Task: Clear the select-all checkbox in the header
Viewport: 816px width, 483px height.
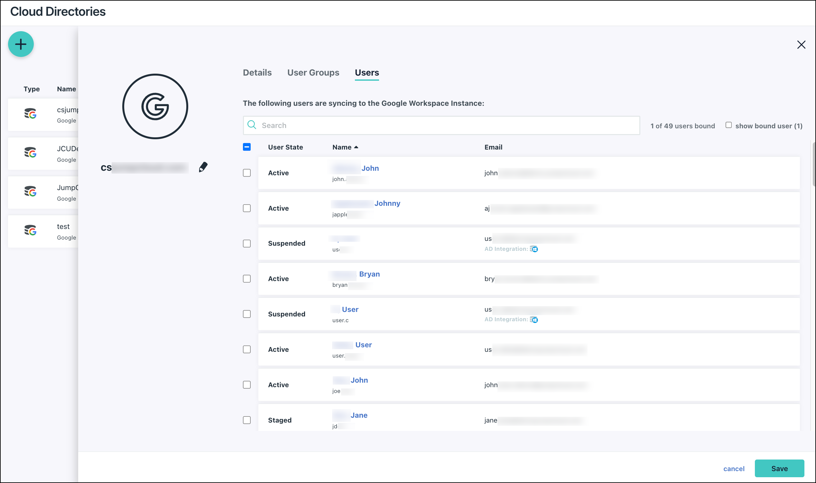Action: click(247, 147)
